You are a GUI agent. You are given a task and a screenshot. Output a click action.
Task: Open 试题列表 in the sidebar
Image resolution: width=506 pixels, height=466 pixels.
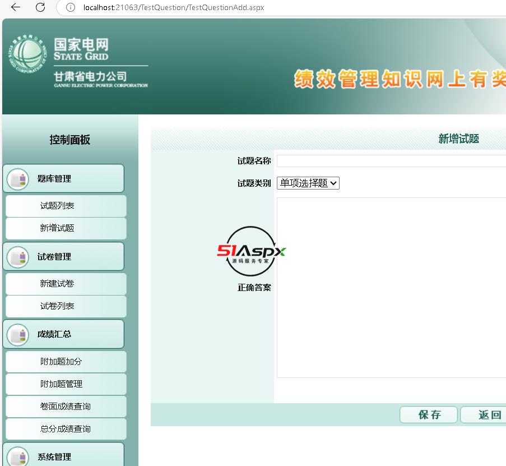click(66, 206)
